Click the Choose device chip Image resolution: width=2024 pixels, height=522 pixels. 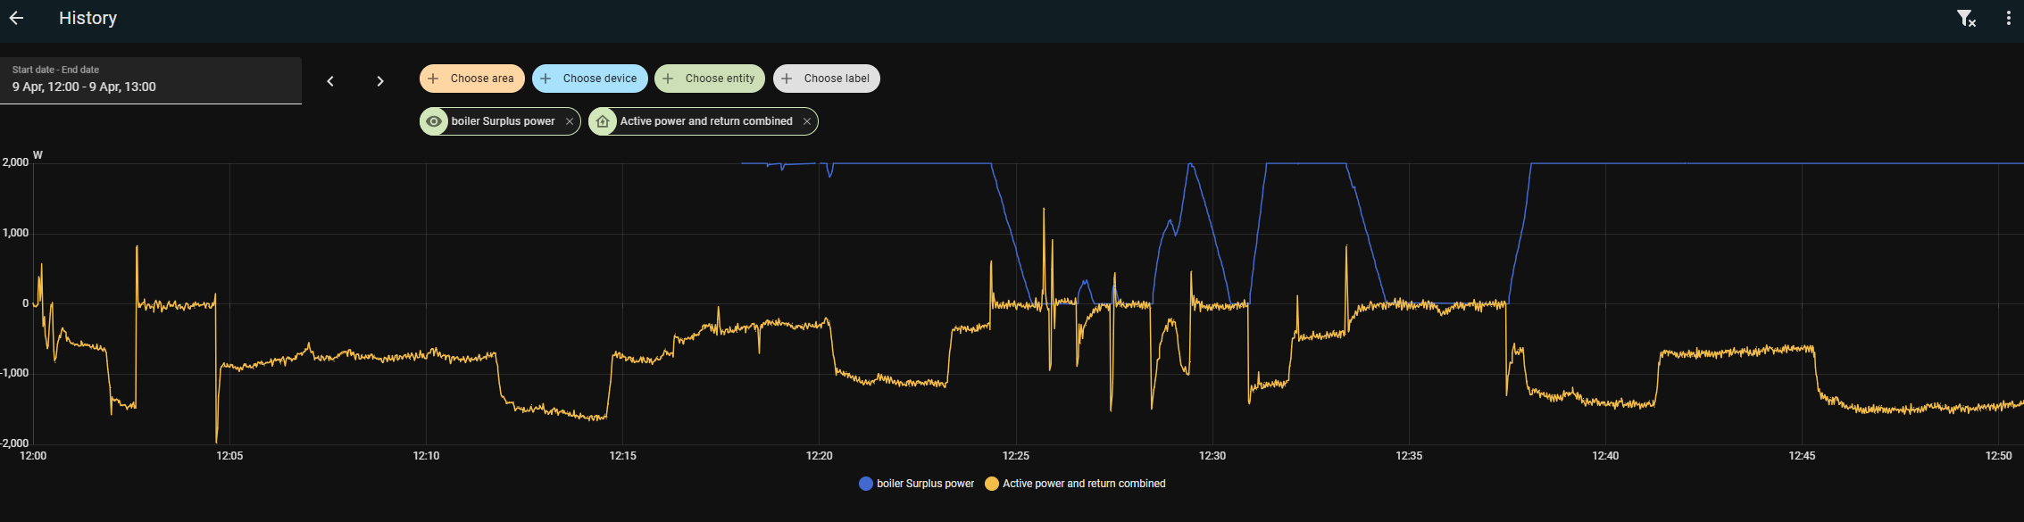tap(590, 79)
